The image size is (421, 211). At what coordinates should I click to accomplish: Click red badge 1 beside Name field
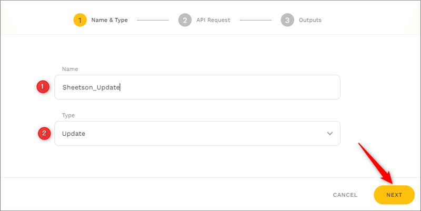[43, 87]
